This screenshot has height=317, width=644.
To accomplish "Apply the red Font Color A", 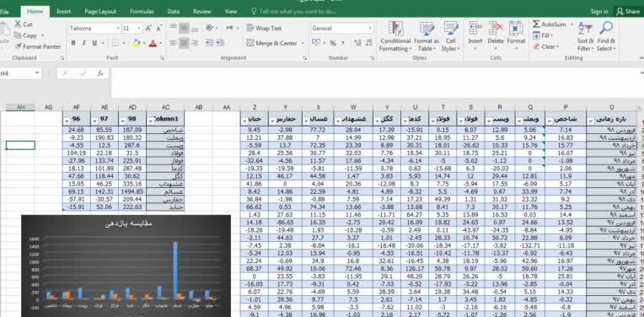I will click(153, 43).
